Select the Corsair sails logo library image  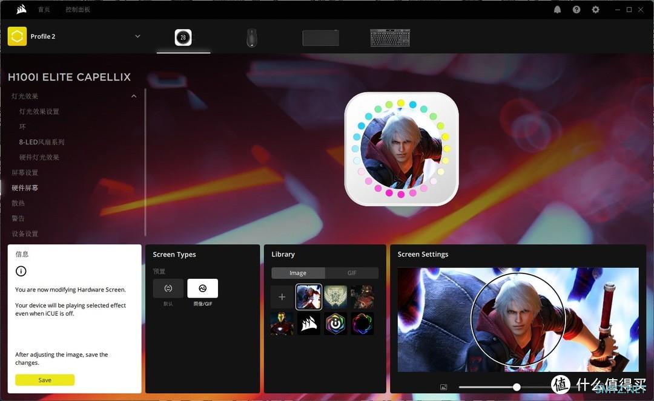tap(309, 324)
